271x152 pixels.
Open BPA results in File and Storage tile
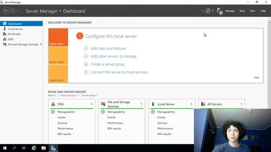coord(114,128)
